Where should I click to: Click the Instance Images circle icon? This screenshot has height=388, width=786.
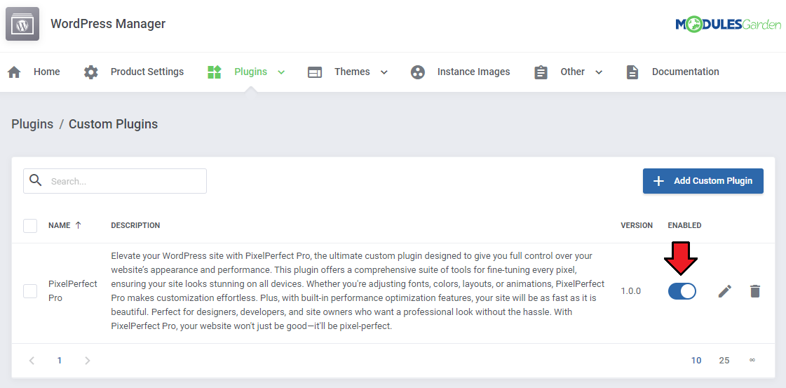coord(417,72)
